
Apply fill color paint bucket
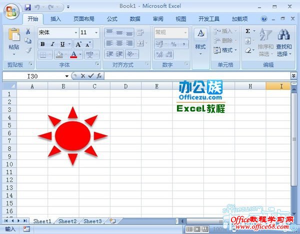[x=59, y=54]
